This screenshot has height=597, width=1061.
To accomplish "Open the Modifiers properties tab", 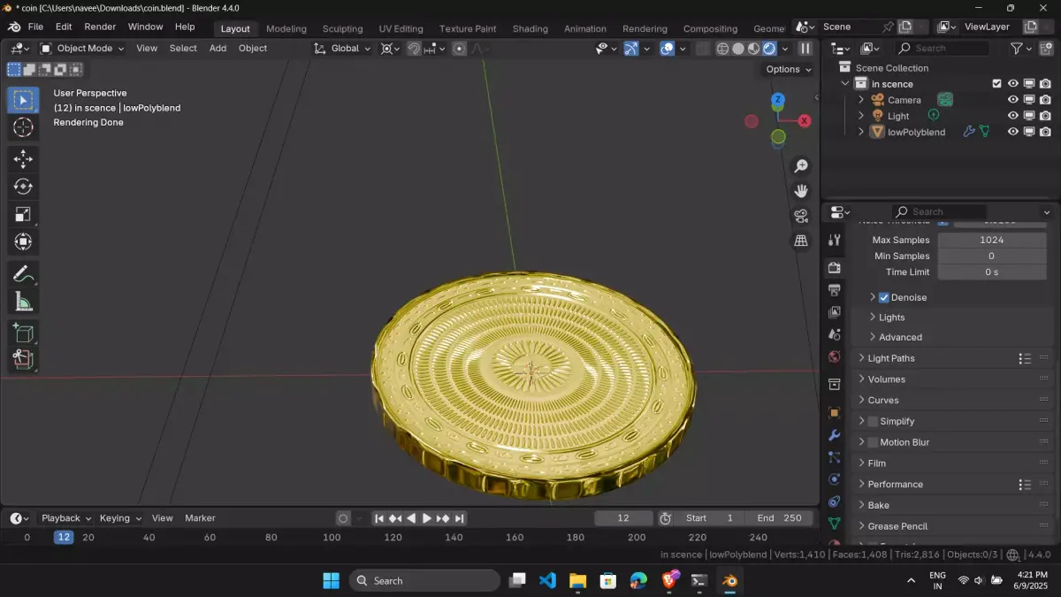I will point(835,435).
